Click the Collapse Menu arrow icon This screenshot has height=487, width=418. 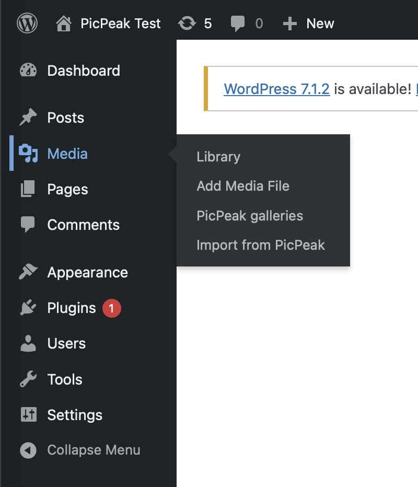pyautogui.click(x=28, y=450)
